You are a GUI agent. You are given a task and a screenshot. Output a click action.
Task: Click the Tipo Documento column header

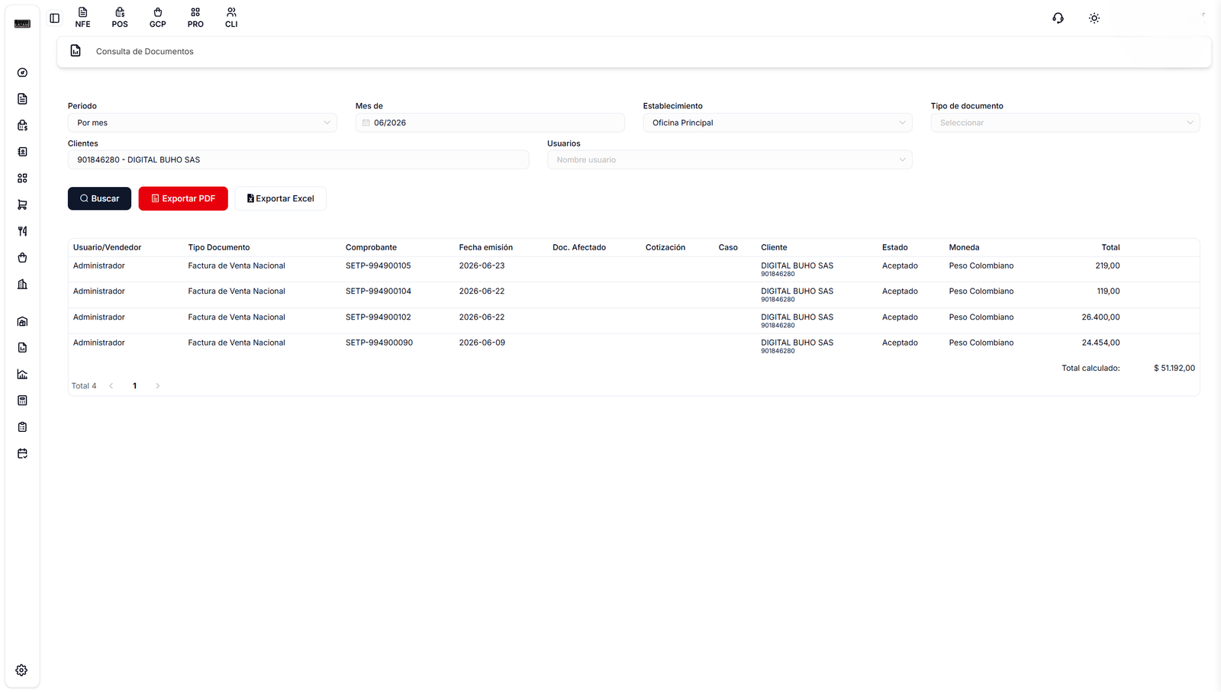click(x=219, y=247)
